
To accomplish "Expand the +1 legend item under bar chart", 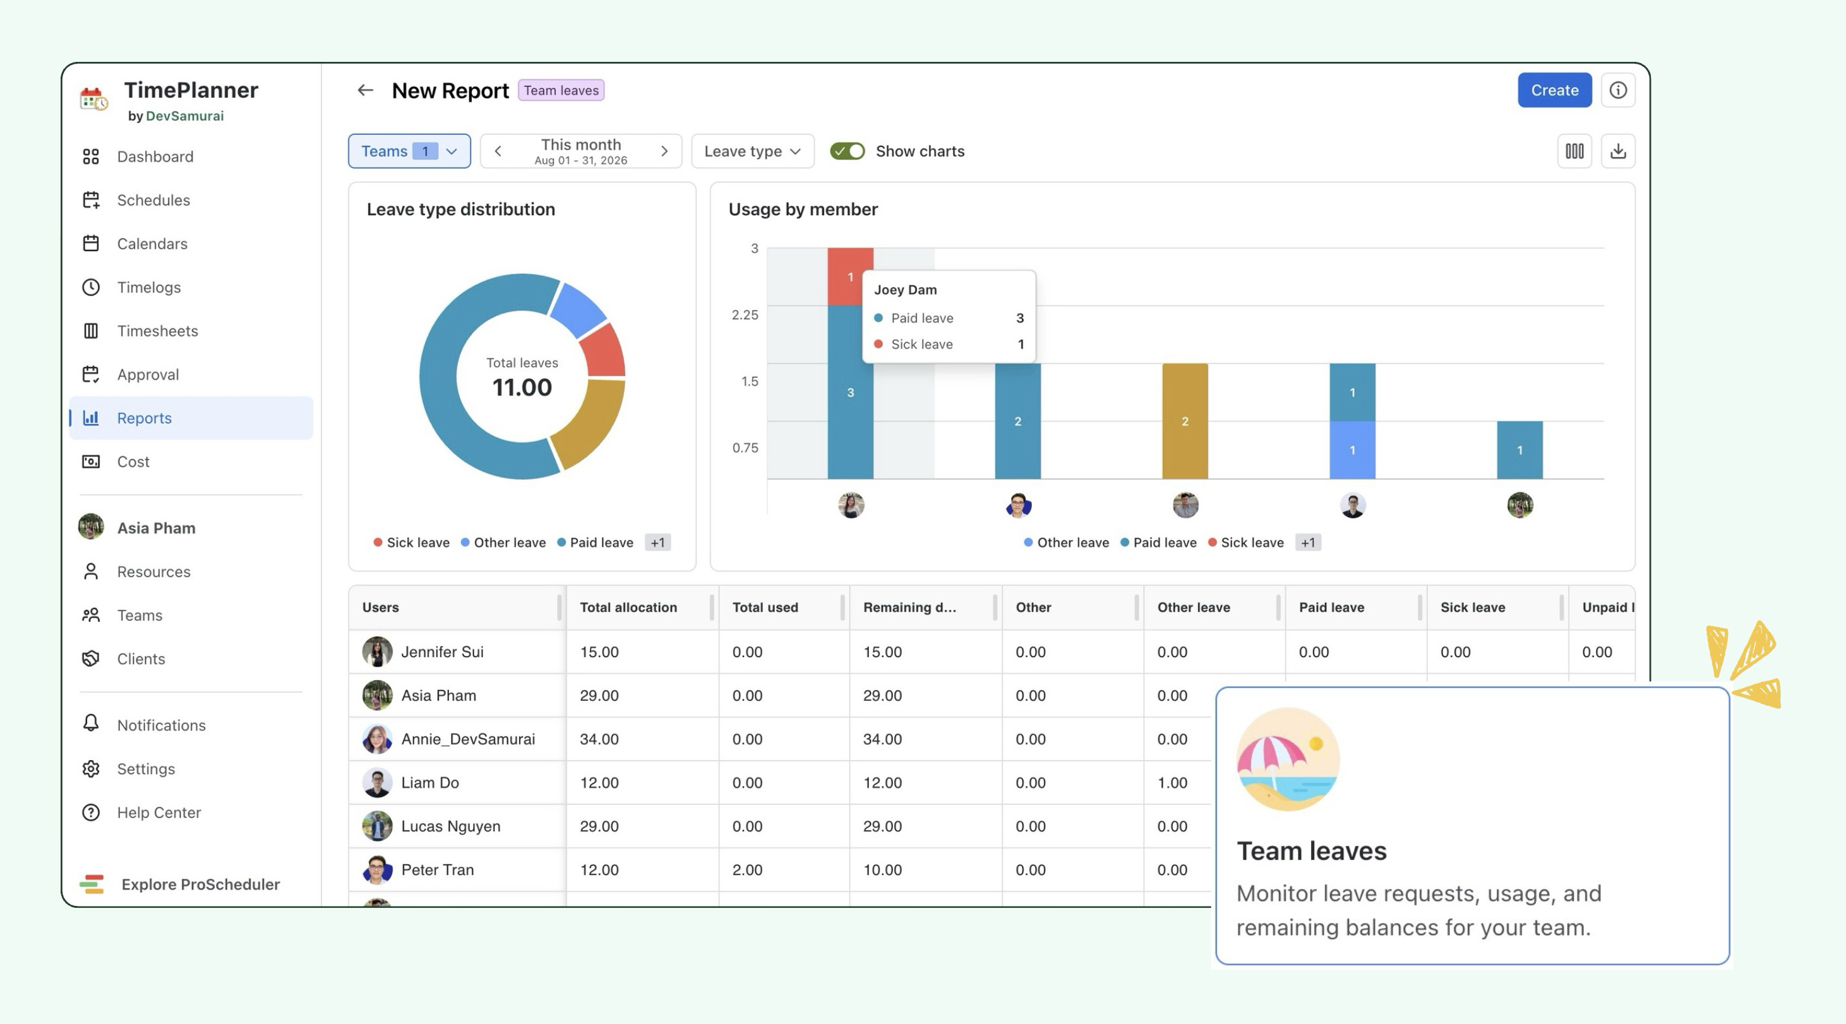I will coord(1308,542).
